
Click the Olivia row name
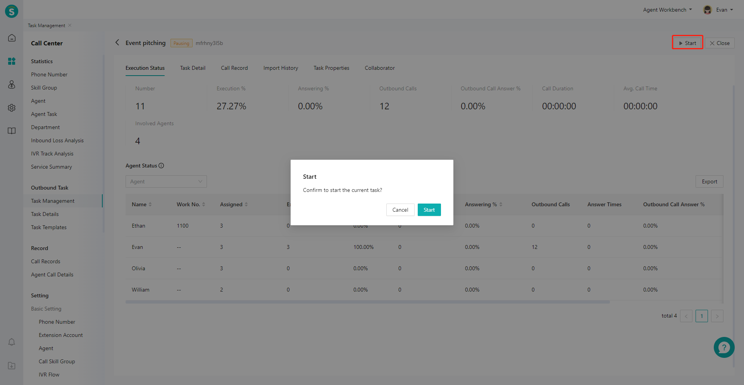138,268
